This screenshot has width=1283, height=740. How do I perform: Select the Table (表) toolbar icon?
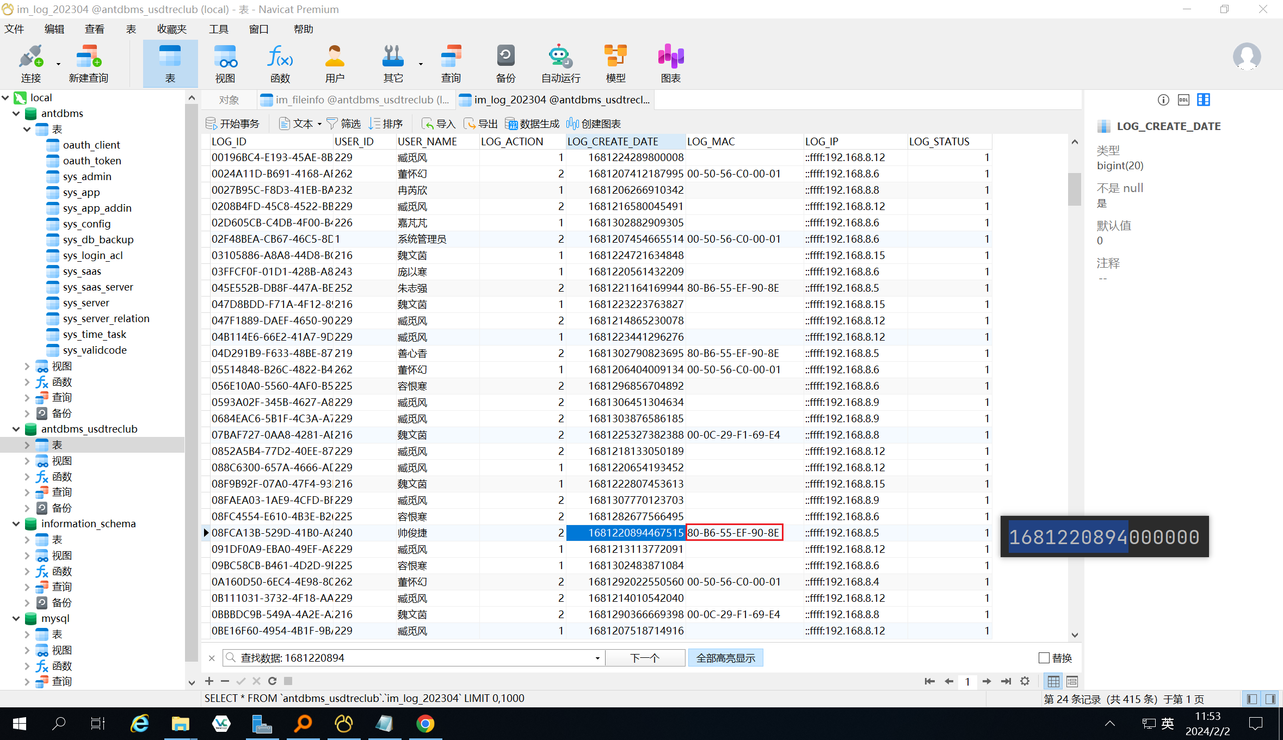point(170,64)
